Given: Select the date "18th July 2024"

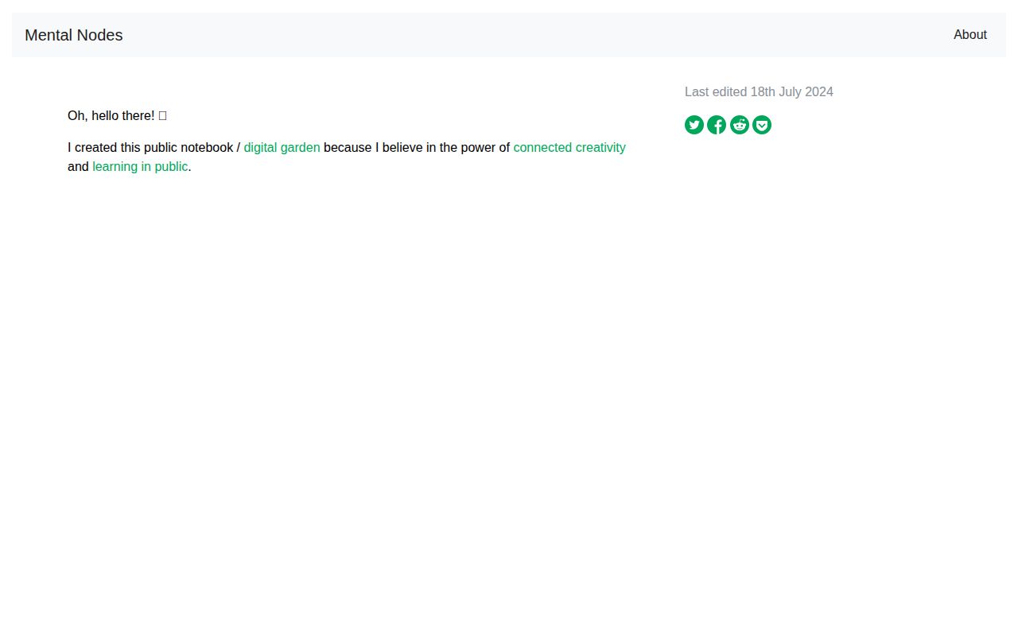Looking at the screenshot, I should click(x=791, y=92).
